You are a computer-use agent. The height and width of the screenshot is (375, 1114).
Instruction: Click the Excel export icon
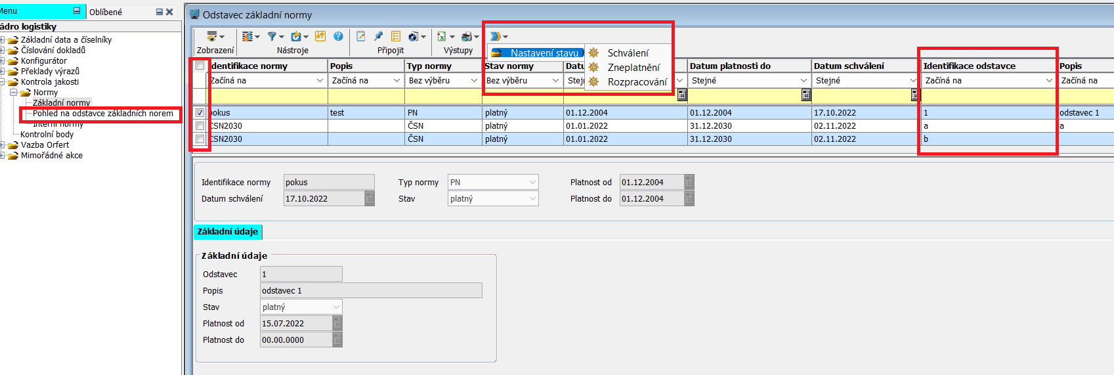coord(442,37)
